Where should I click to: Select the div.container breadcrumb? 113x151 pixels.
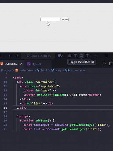click(78, 70)
